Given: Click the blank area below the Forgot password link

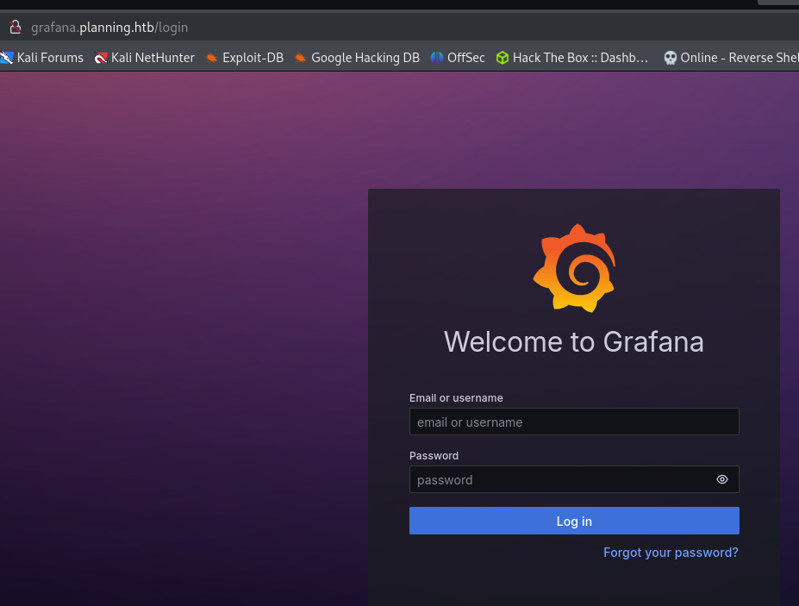Looking at the screenshot, I should pos(574,584).
